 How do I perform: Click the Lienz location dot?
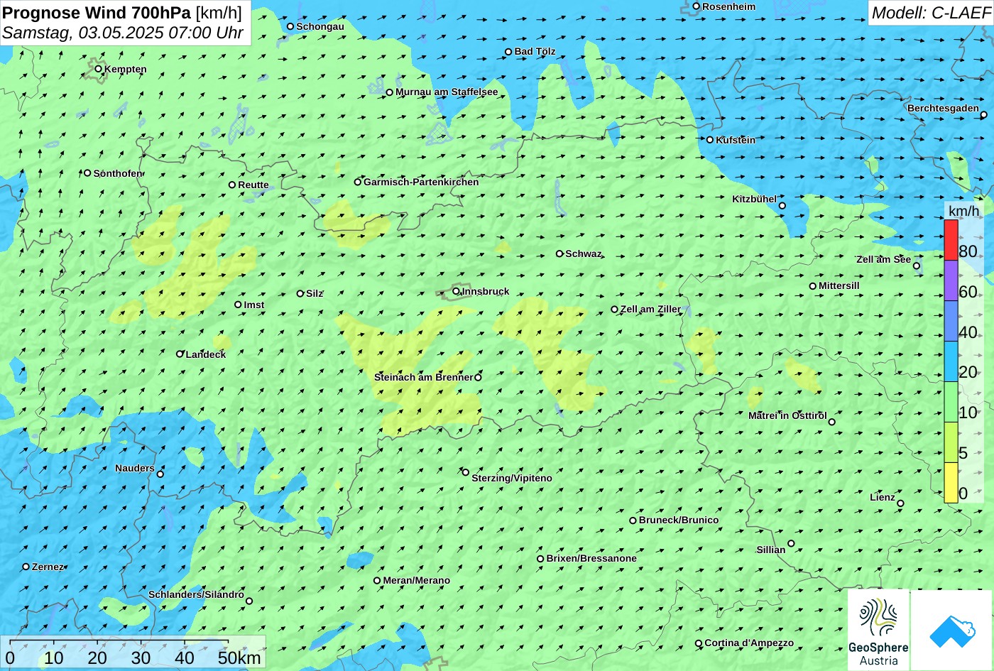900,503
